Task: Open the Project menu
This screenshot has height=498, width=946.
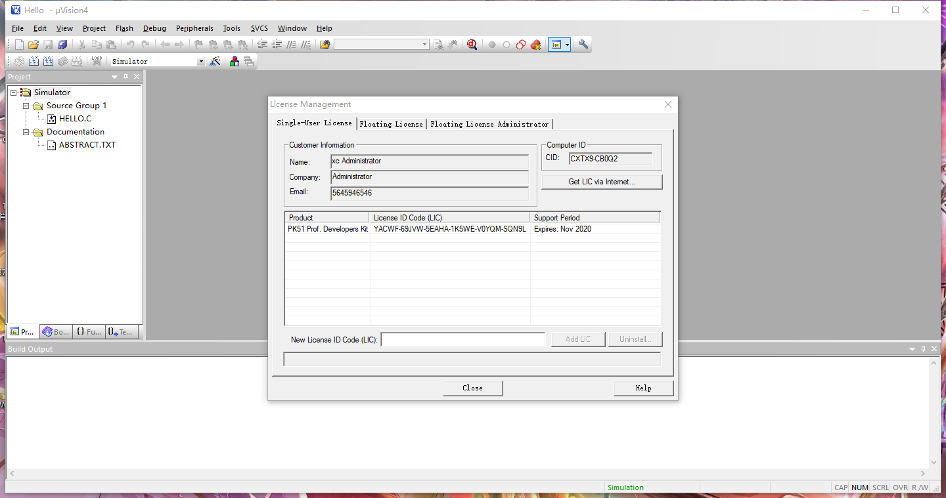Action: click(x=94, y=28)
